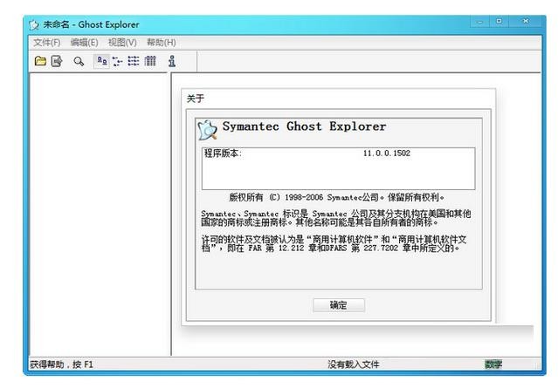This screenshot has height=388, width=558.
Task: Open the 文件(F) menu
Action: tap(46, 42)
